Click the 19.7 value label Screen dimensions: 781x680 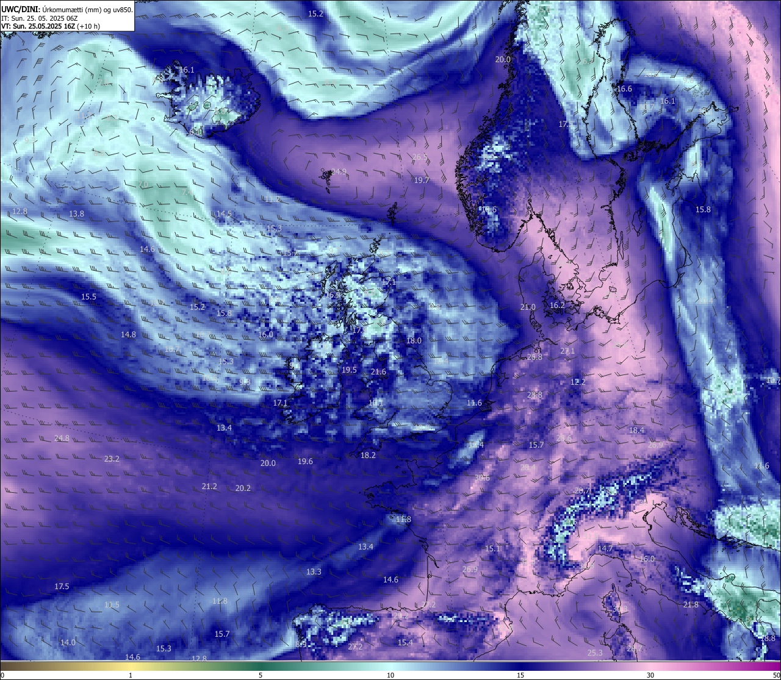click(422, 180)
